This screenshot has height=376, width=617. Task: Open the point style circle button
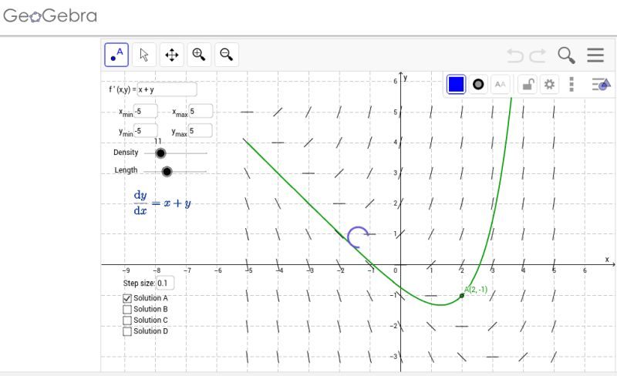tap(478, 84)
